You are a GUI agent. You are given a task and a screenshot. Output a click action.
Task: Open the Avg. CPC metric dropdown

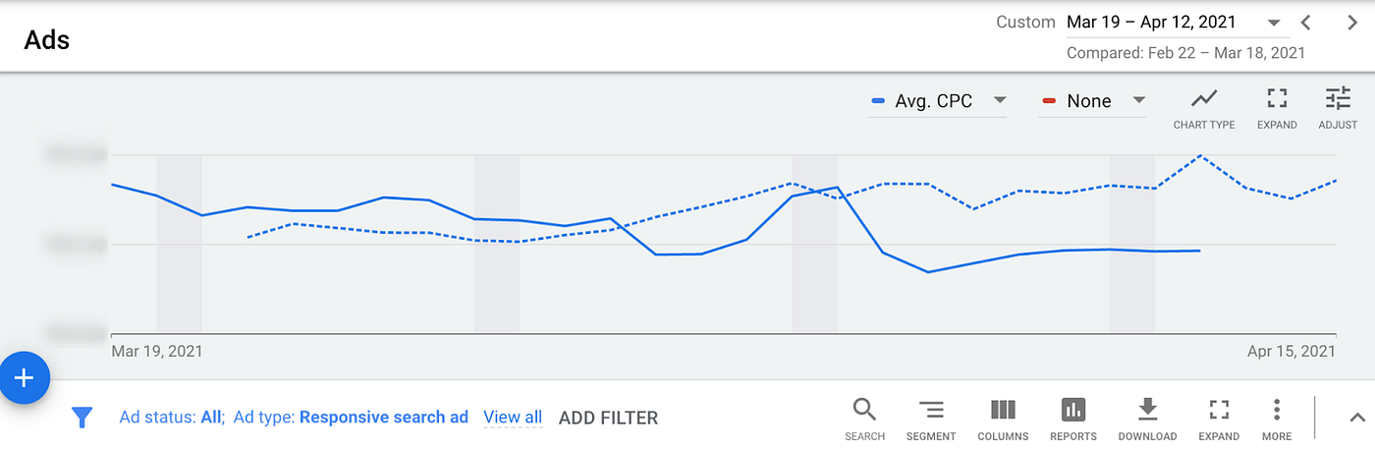(938, 101)
